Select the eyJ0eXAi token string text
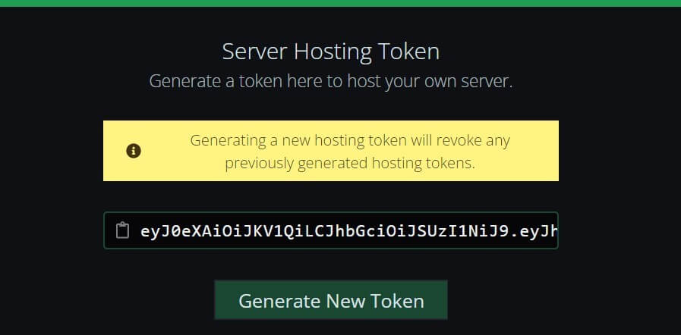 point(348,231)
